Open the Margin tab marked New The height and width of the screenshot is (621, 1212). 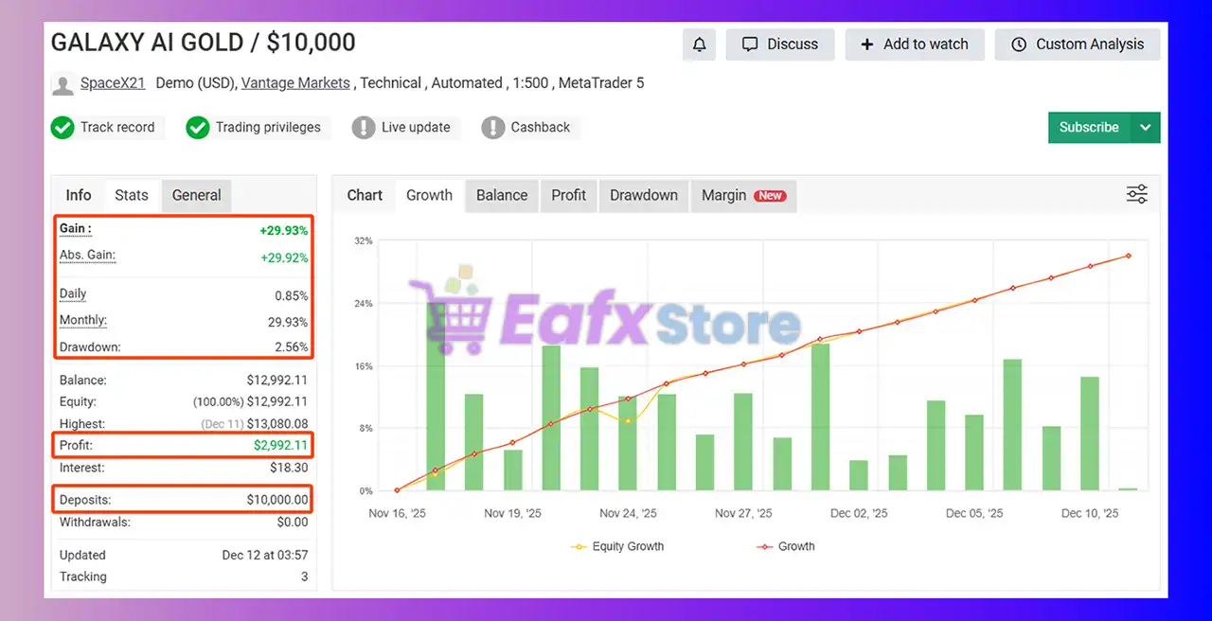pyautogui.click(x=742, y=195)
